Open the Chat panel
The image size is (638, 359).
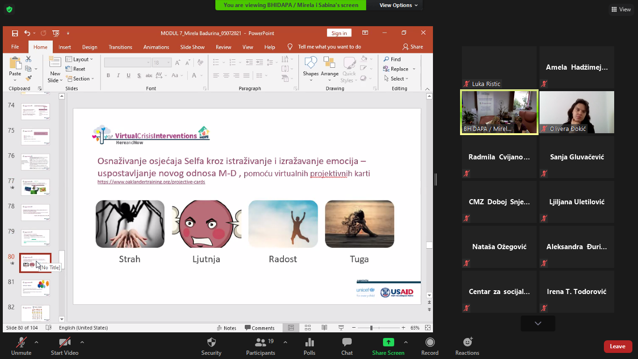point(347,343)
